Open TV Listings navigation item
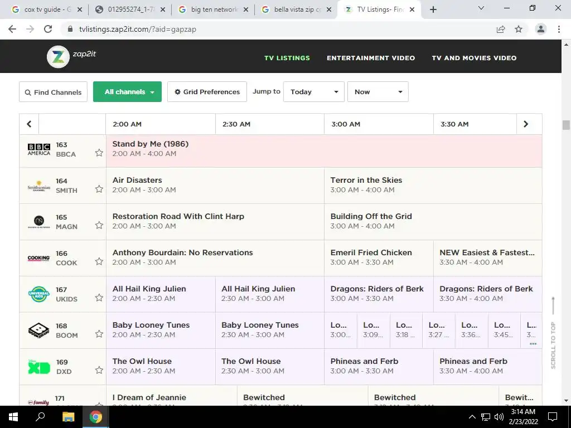This screenshot has height=428, width=571. 287,58
